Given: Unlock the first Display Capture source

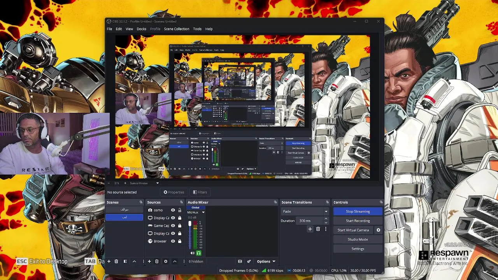Looking at the screenshot, I should click(x=180, y=218).
